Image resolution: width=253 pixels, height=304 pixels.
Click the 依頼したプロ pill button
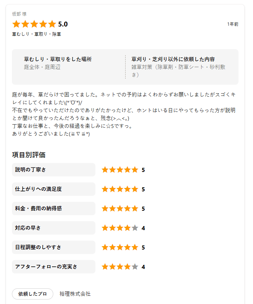tap(32, 294)
